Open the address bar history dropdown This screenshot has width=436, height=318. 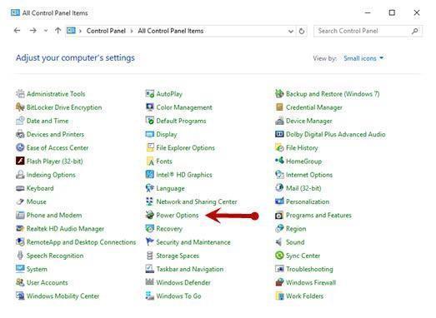point(291,31)
